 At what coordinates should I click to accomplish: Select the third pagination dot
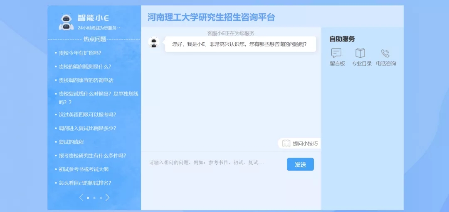point(101,198)
